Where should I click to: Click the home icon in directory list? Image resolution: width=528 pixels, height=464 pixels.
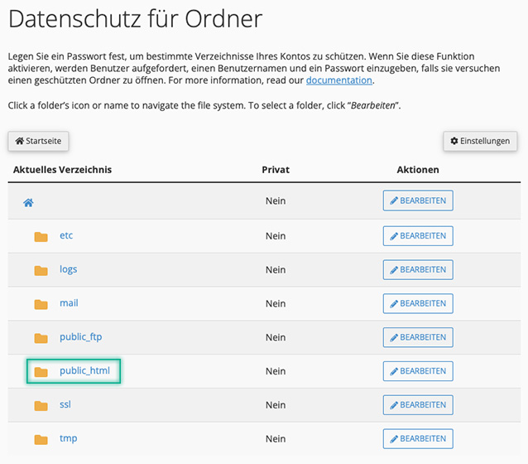pos(28,202)
